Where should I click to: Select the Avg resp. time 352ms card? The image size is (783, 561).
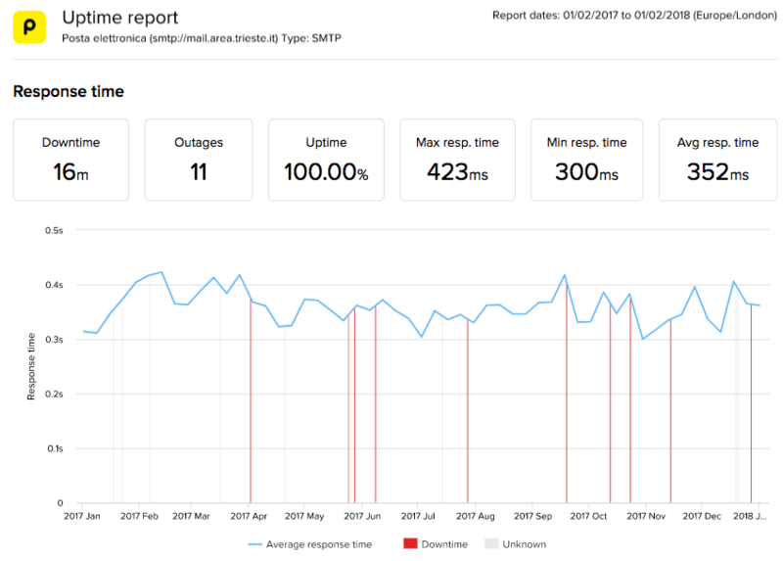pyautogui.click(x=717, y=160)
